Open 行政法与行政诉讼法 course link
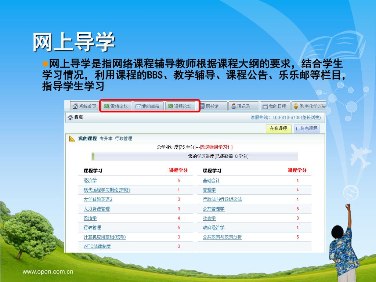This screenshot has width=376, height=282. 222,199
